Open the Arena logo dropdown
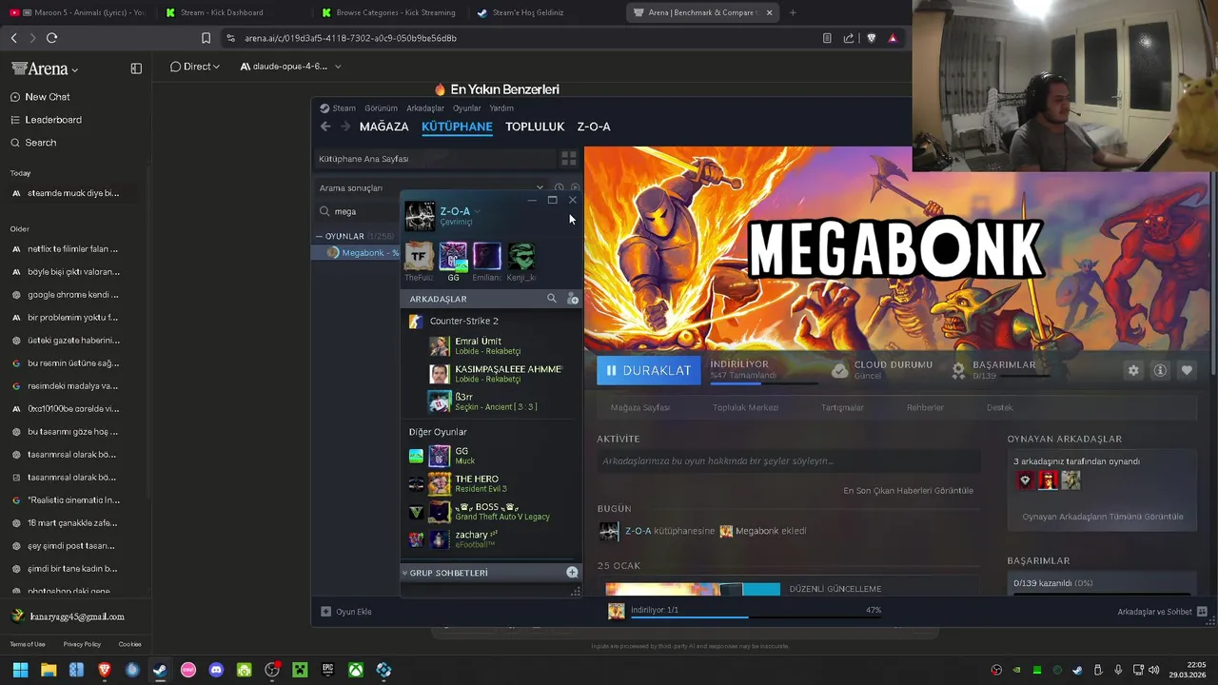 point(45,68)
